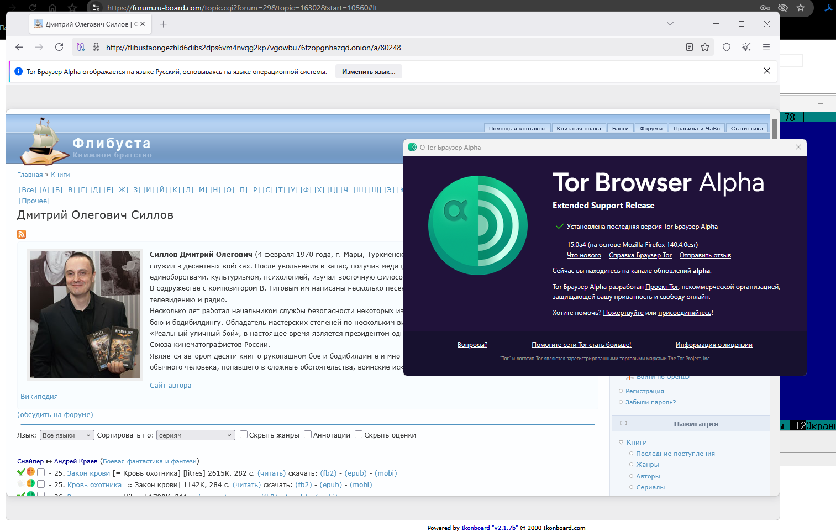Open the security level shield icon

pyautogui.click(x=727, y=48)
